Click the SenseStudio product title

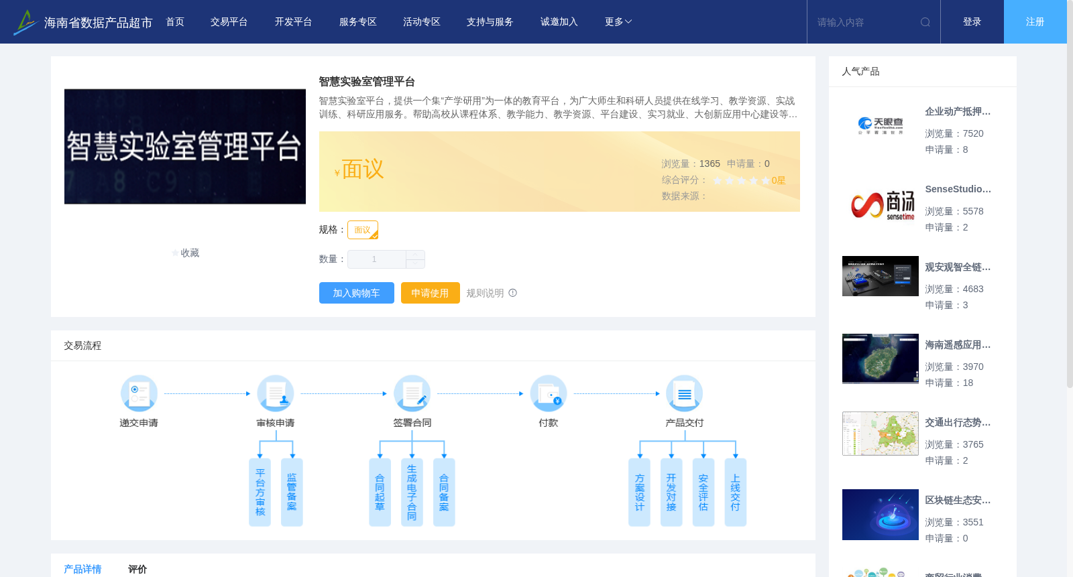click(958, 190)
